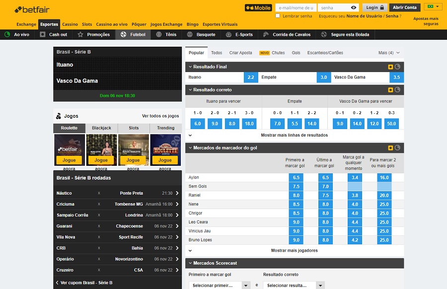Click pie chart icon in Mercados de marcador header
Viewport: 447px width, 289px height.
click(397, 147)
